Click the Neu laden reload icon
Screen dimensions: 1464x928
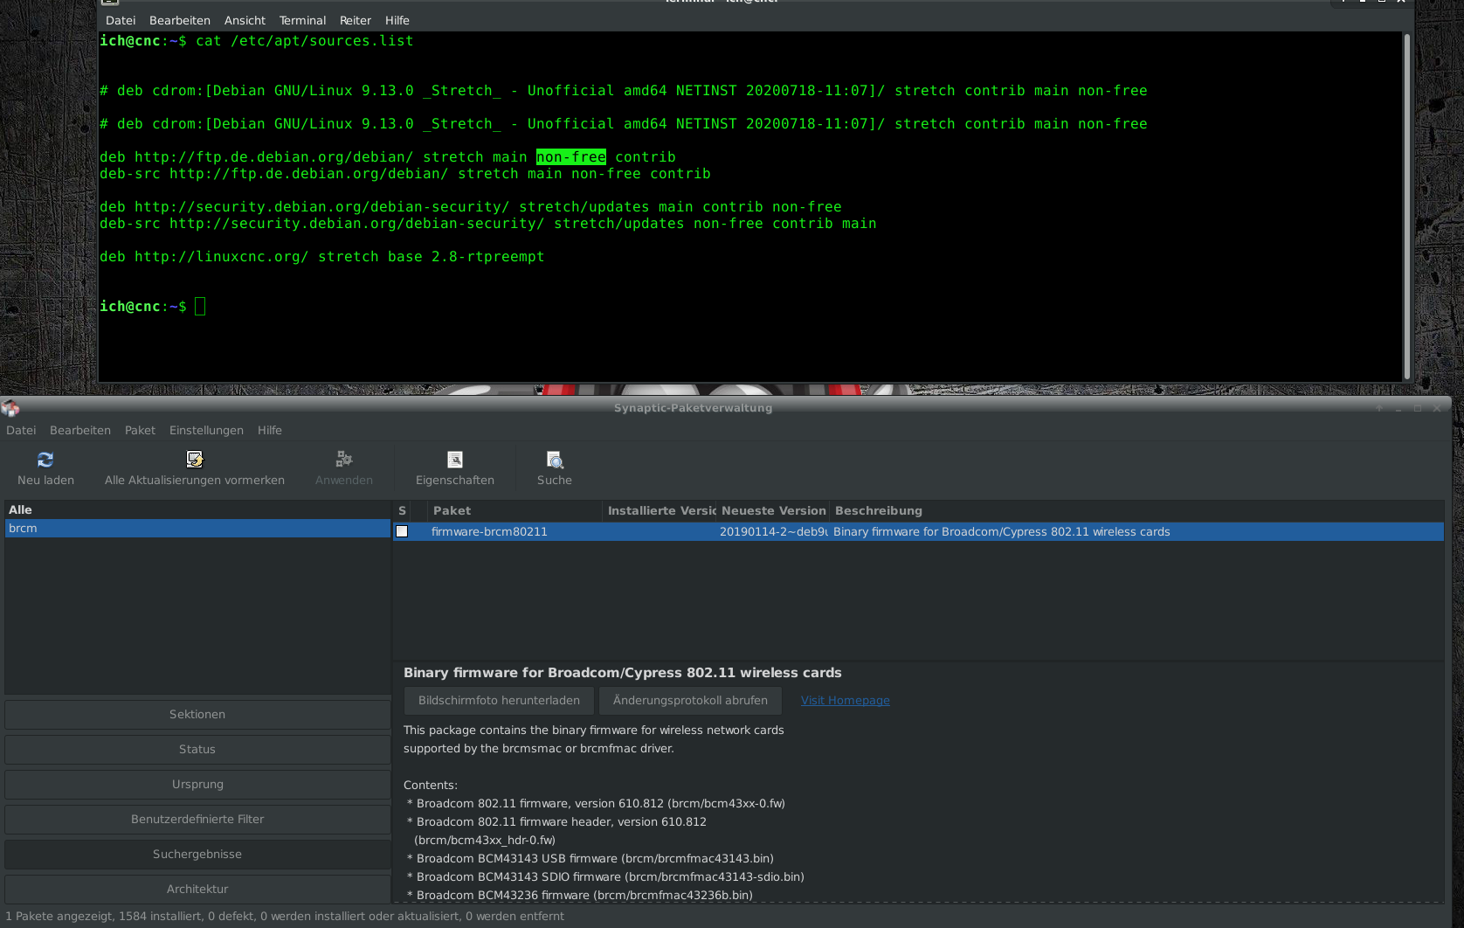(45, 459)
